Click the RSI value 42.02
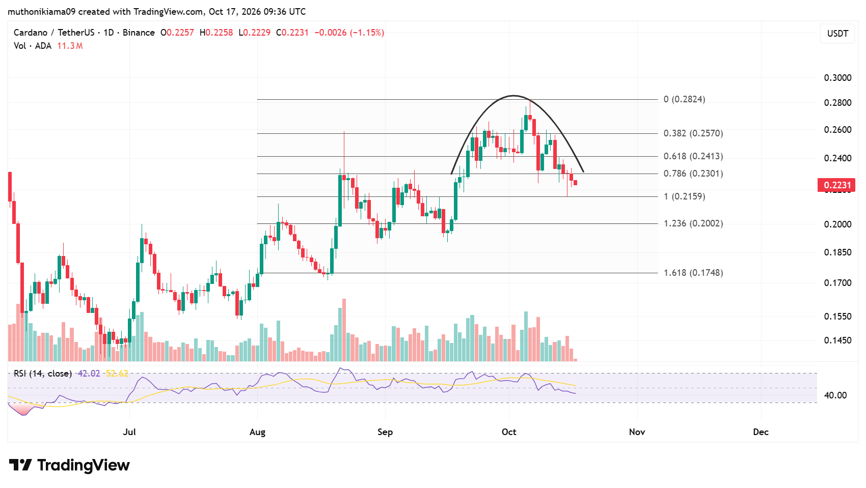Viewport: 866px width, 488px height. tap(89, 374)
